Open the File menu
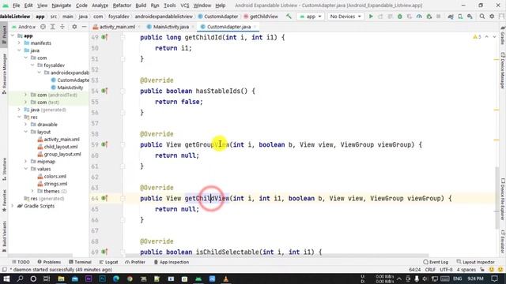Viewport: 506px width, 284px height. (x=16, y=6)
